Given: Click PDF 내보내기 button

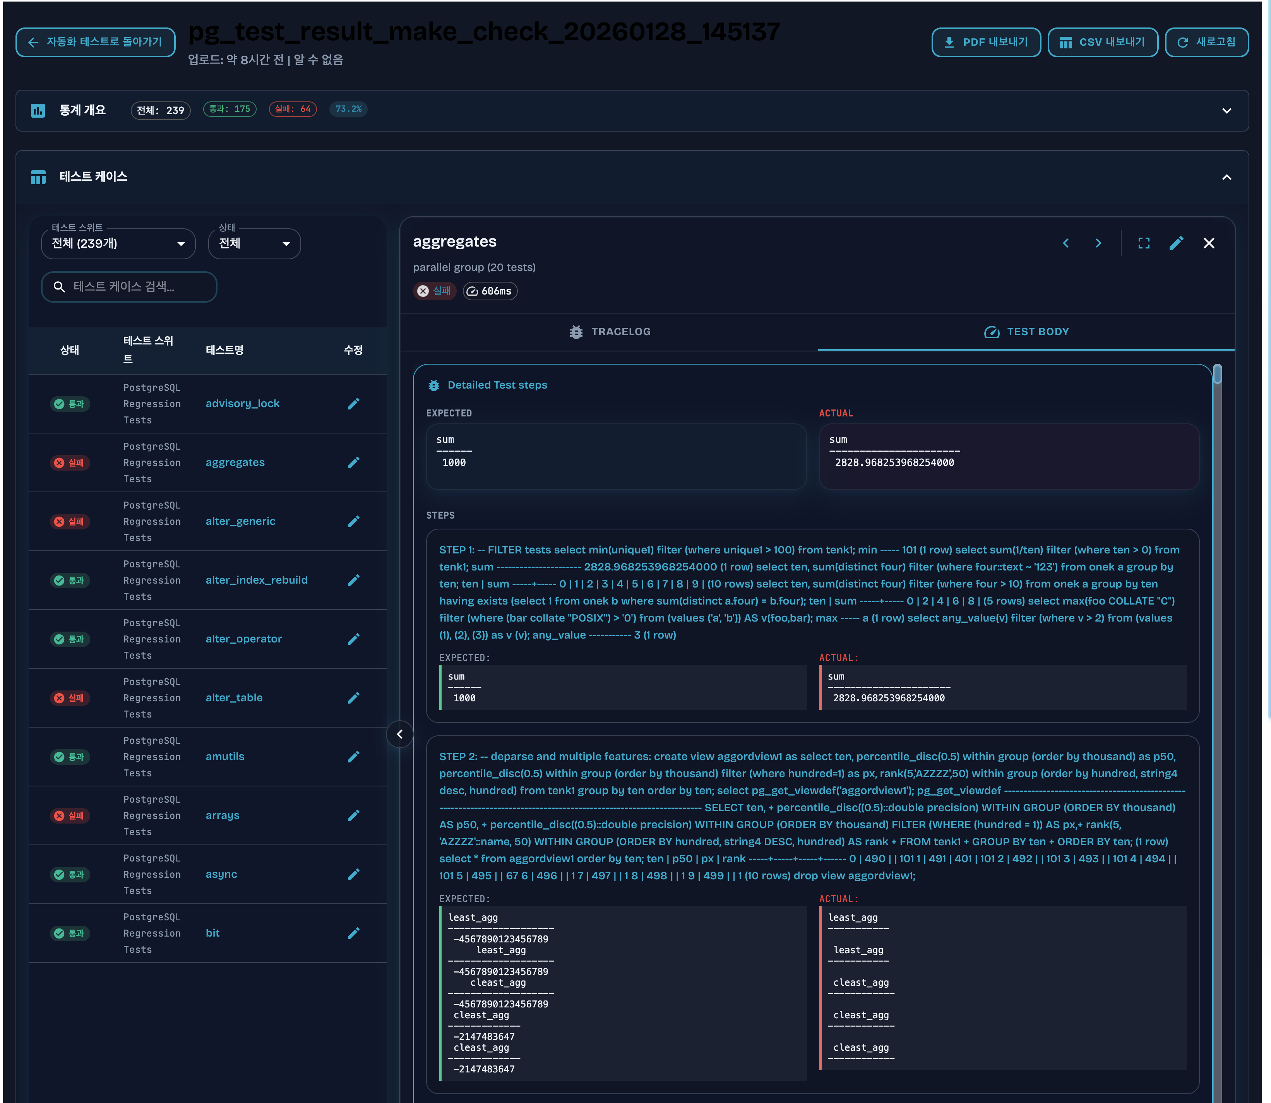Looking at the screenshot, I should click(x=986, y=42).
